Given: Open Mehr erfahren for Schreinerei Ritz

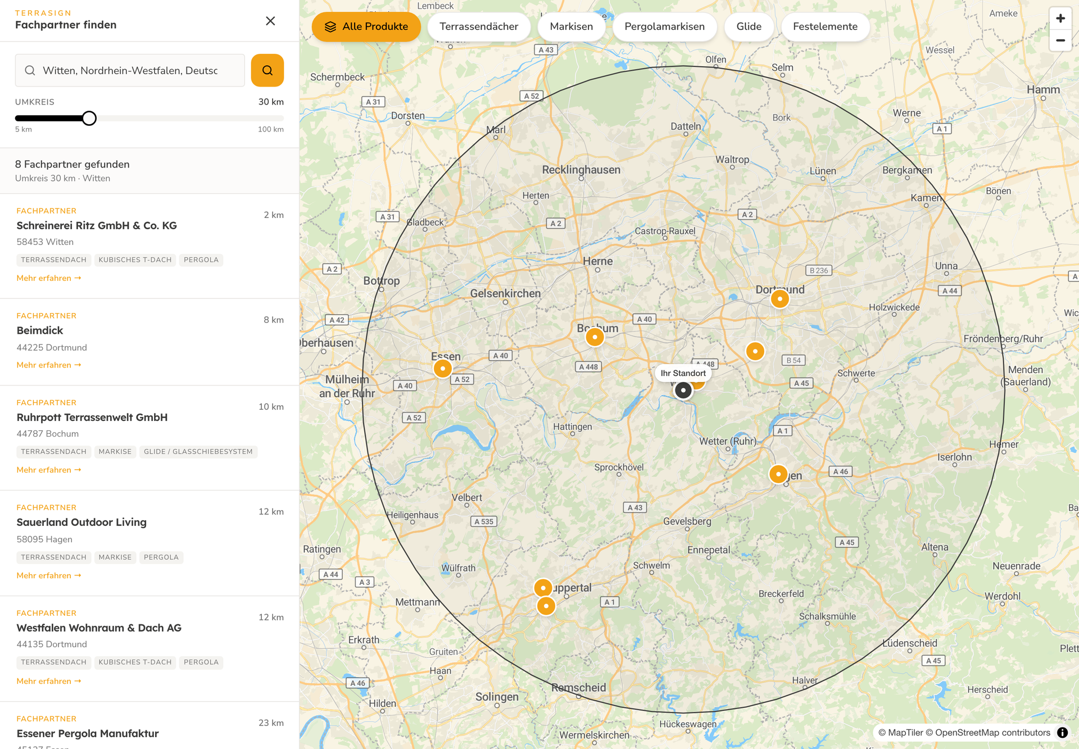Looking at the screenshot, I should point(49,278).
